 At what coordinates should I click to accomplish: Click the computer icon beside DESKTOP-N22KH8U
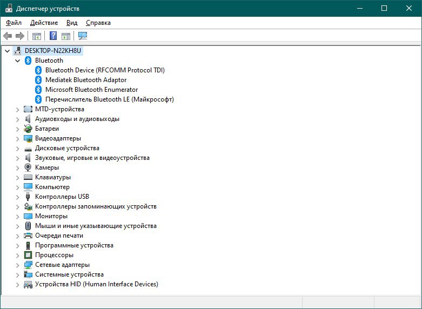click(17, 51)
